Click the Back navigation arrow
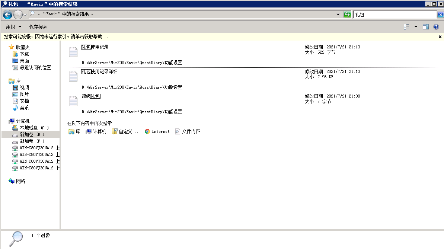The height and width of the screenshot is (249, 444). click(x=8, y=15)
